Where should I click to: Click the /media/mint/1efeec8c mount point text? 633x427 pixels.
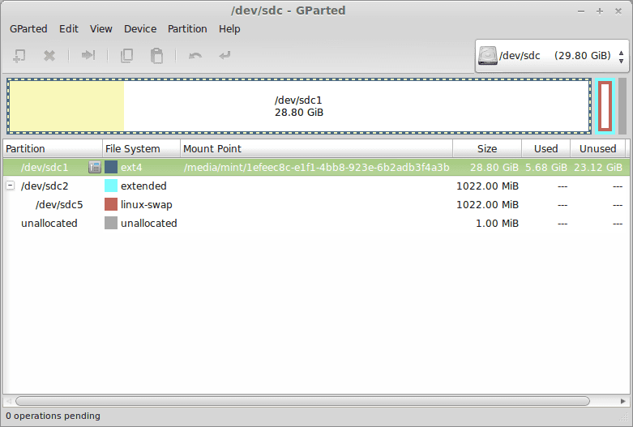[316, 167]
